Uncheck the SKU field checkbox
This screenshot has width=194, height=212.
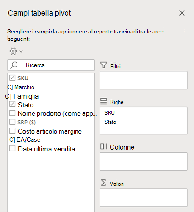coord(12,78)
